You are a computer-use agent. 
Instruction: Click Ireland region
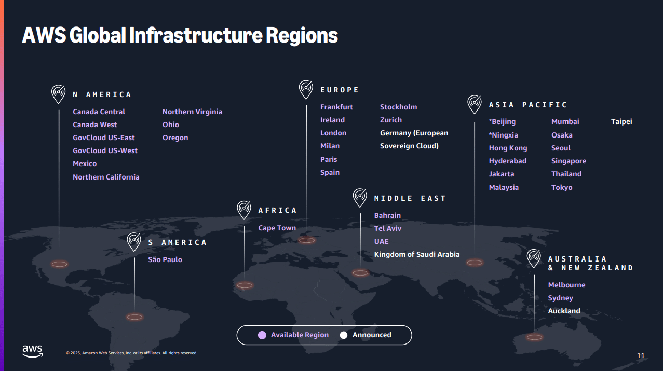tap(332, 120)
